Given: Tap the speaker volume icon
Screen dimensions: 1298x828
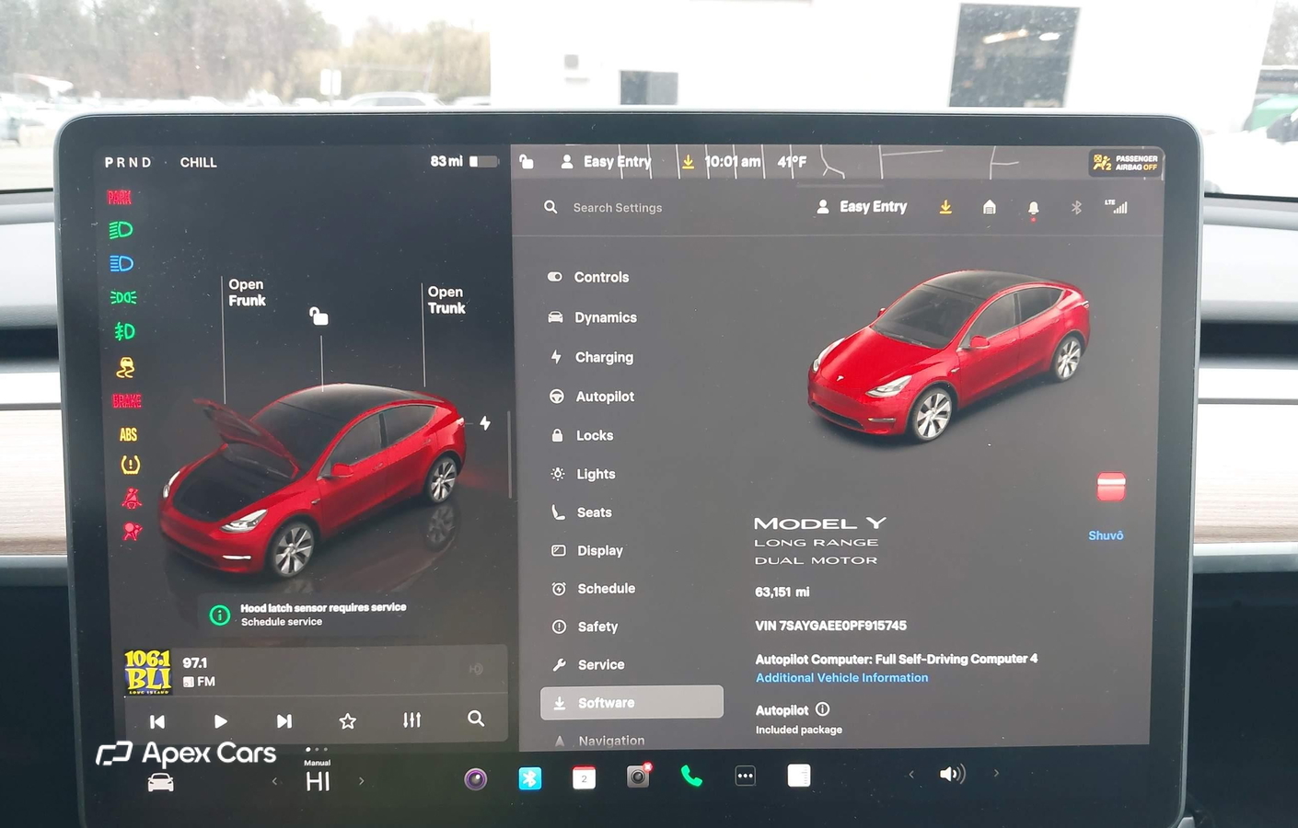Looking at the screenshot, I should 952,774.
